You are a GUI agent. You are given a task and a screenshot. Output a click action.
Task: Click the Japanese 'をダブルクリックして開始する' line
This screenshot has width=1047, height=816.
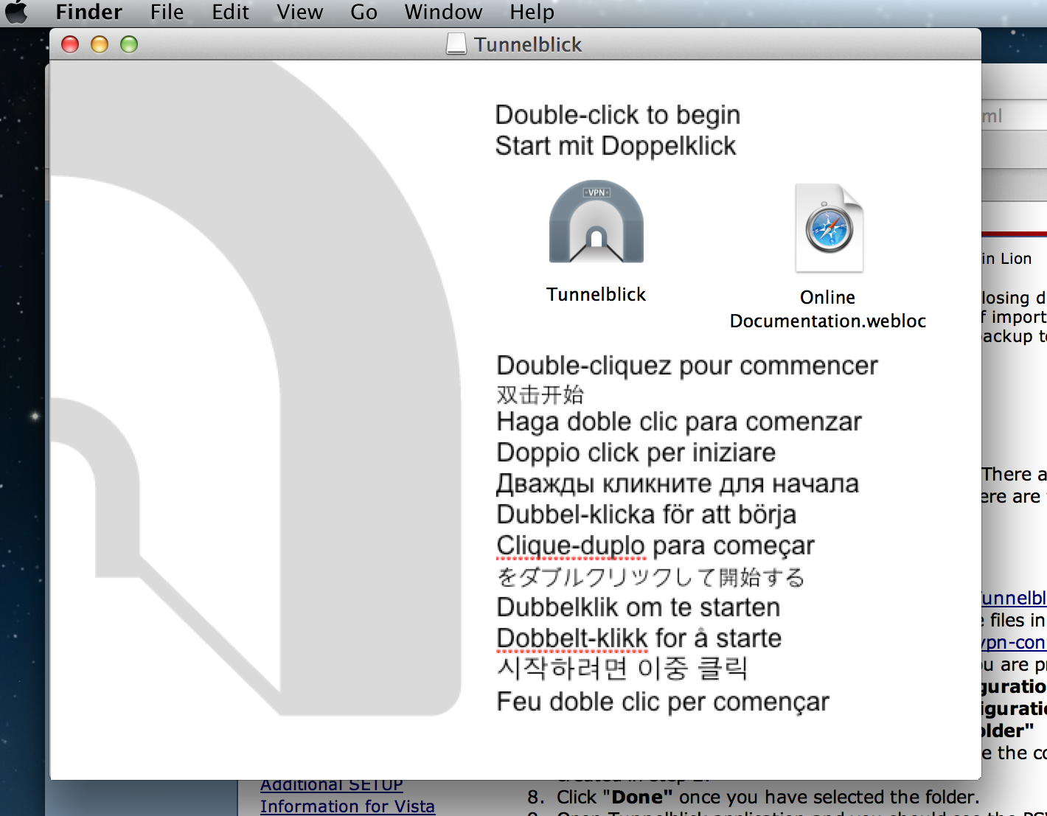point(651,576)
